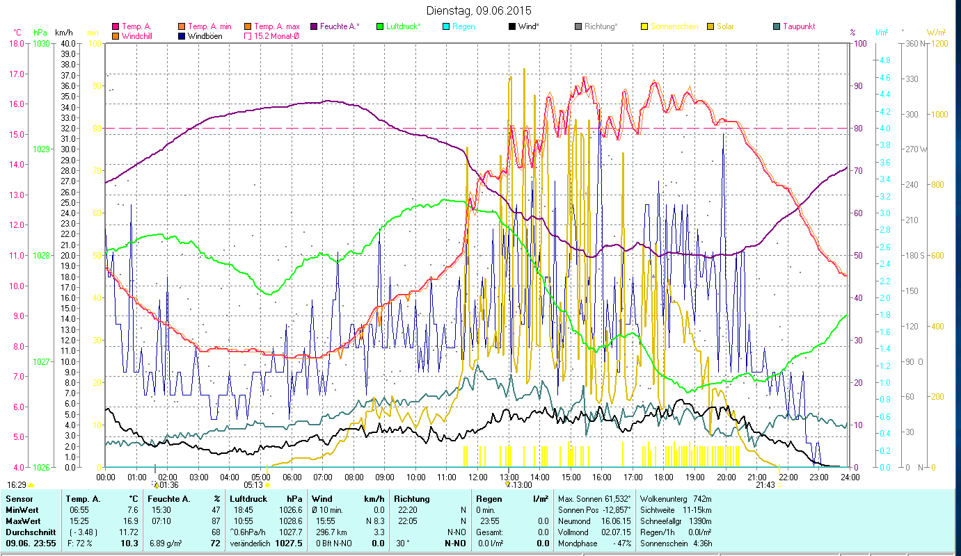This screenshot has width=961, height=556.
Task: Toggle the 15.2 Monat-Ø legend box
Action: tap(246, 36)
